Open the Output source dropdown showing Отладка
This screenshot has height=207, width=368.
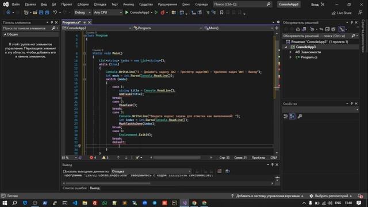tap(151, 171)
